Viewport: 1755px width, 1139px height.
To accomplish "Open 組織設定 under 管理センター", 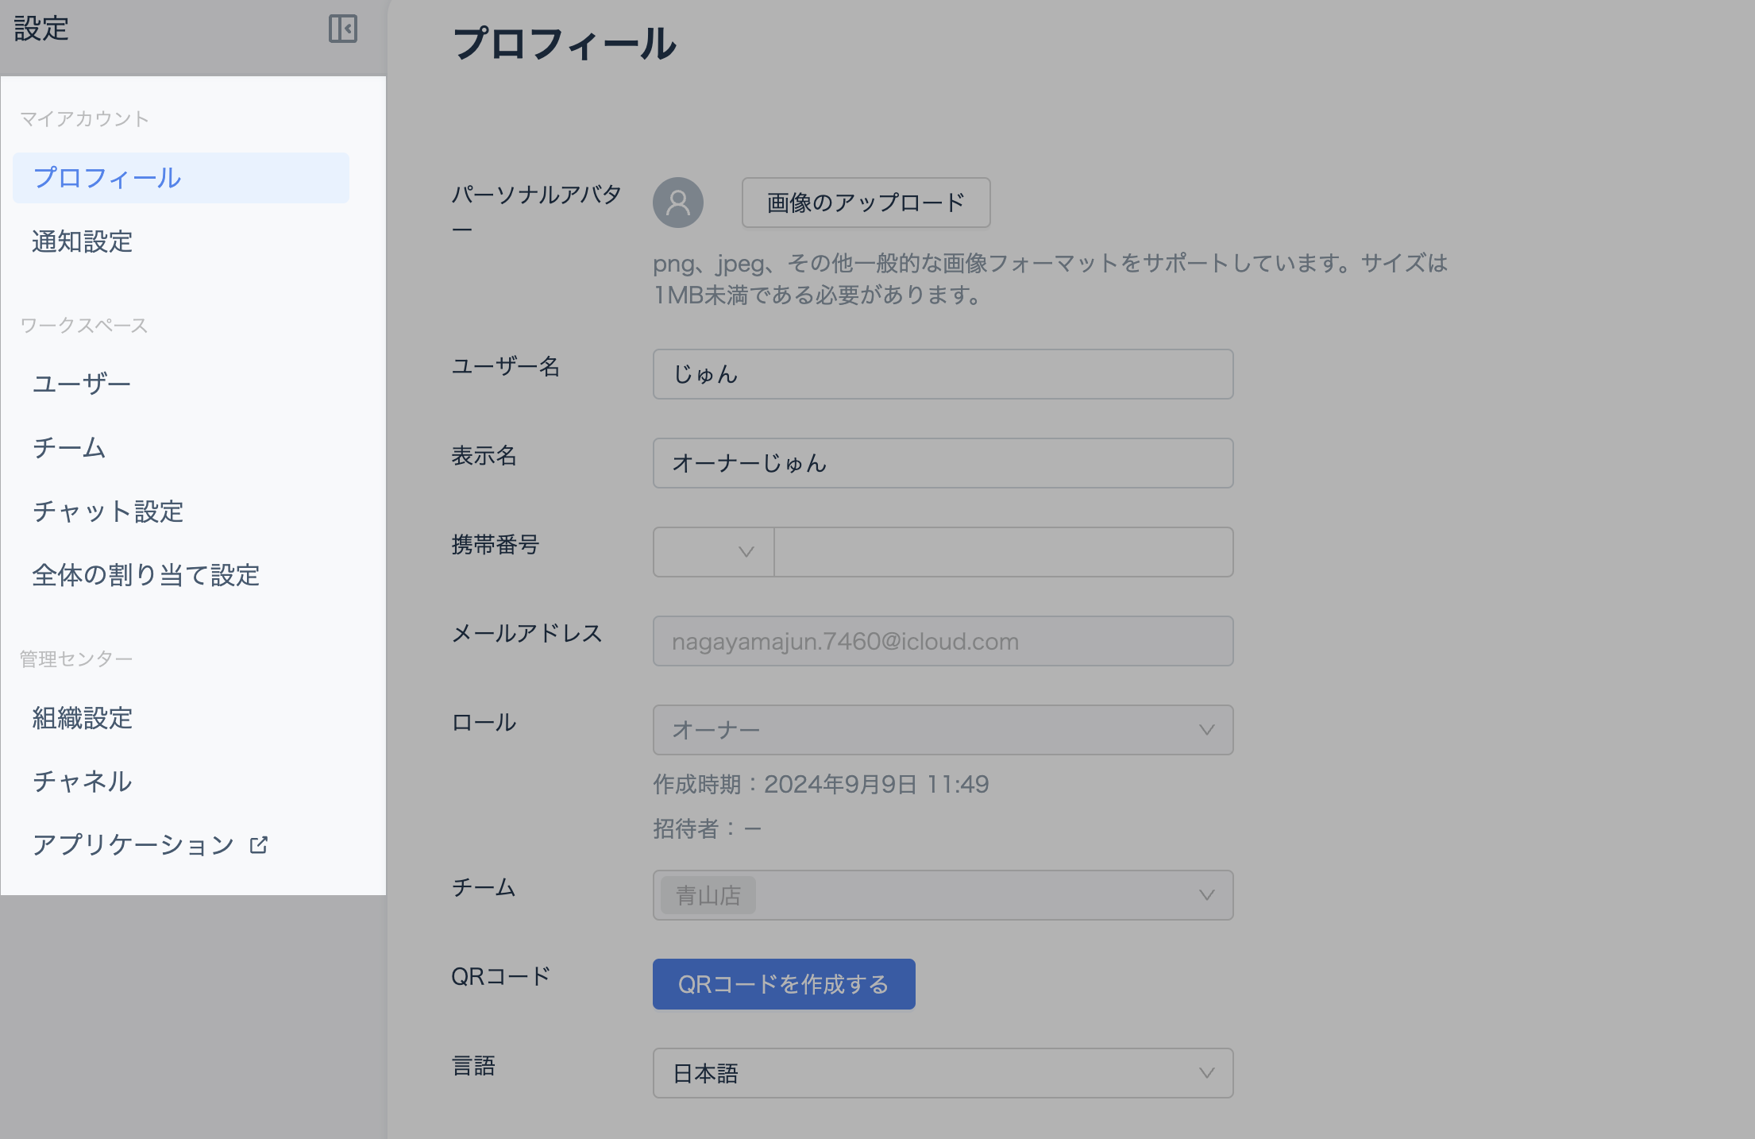I will [83, 718].
